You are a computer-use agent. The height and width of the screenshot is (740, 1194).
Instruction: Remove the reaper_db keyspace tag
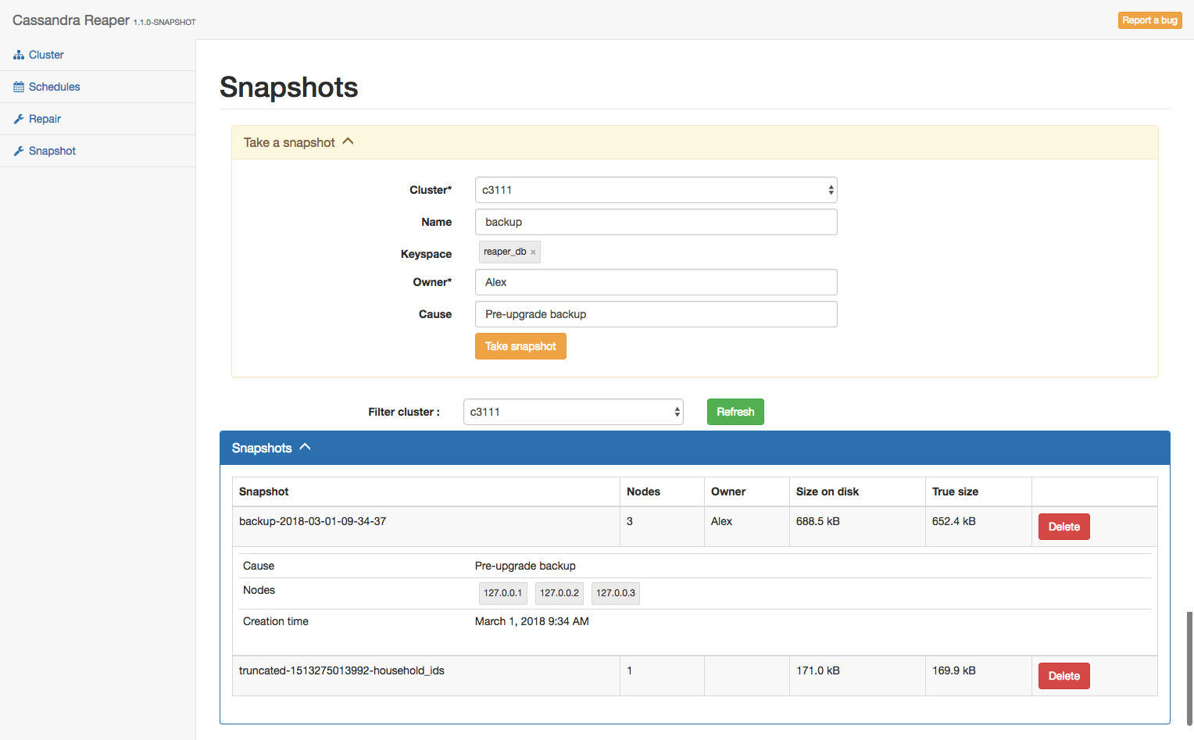coord(533,252)
